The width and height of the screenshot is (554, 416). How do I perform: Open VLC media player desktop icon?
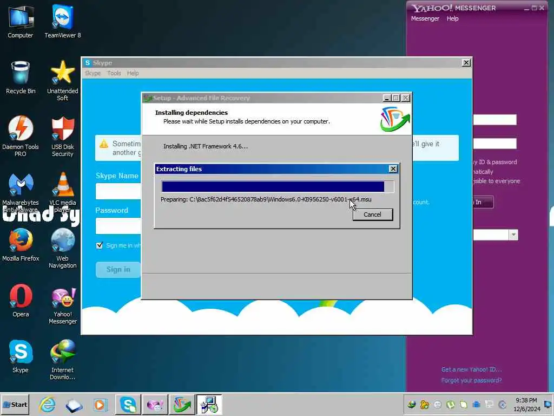pyautogui.click(x=63, y=192)
